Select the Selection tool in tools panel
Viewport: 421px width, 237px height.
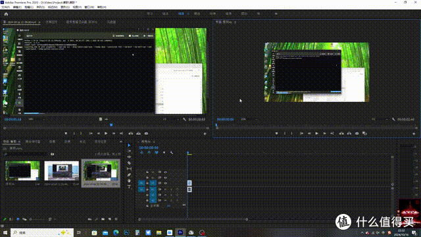pos(129,145)
